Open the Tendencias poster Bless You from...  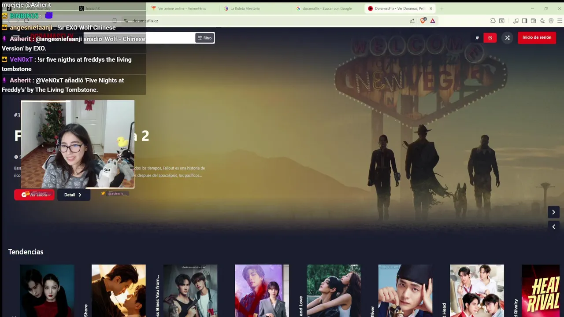190,291
